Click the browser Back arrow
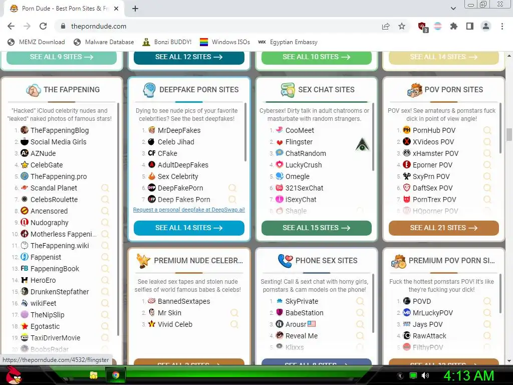The height and width of the screenshot is (385, 513). tap(11, 26)
